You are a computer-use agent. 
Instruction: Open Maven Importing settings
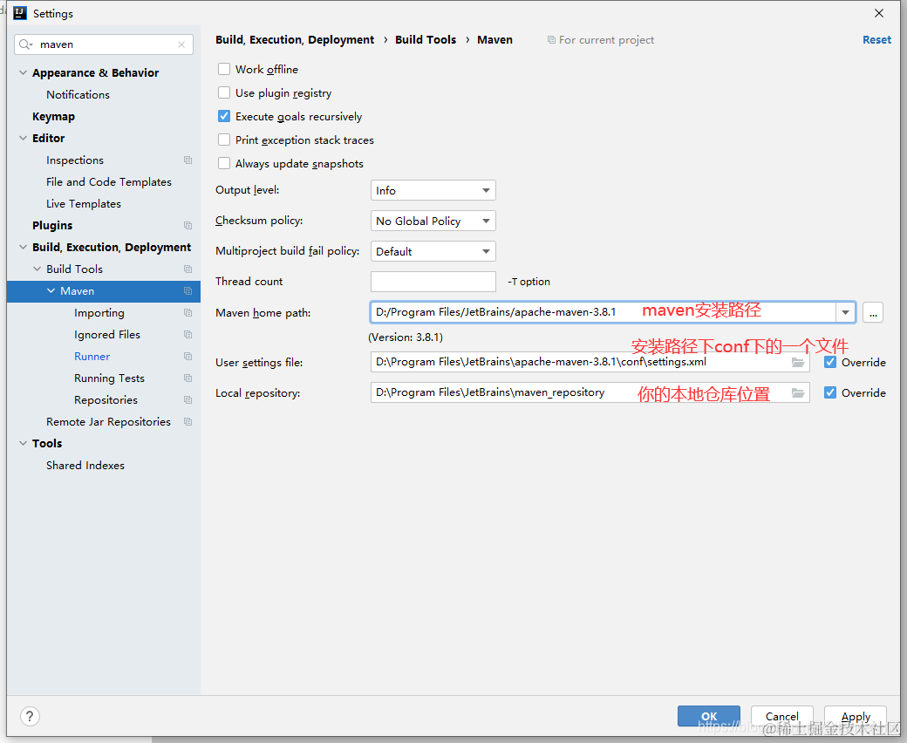coord(99,313)
